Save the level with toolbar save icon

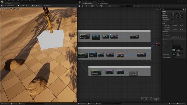tap(2, 6)
